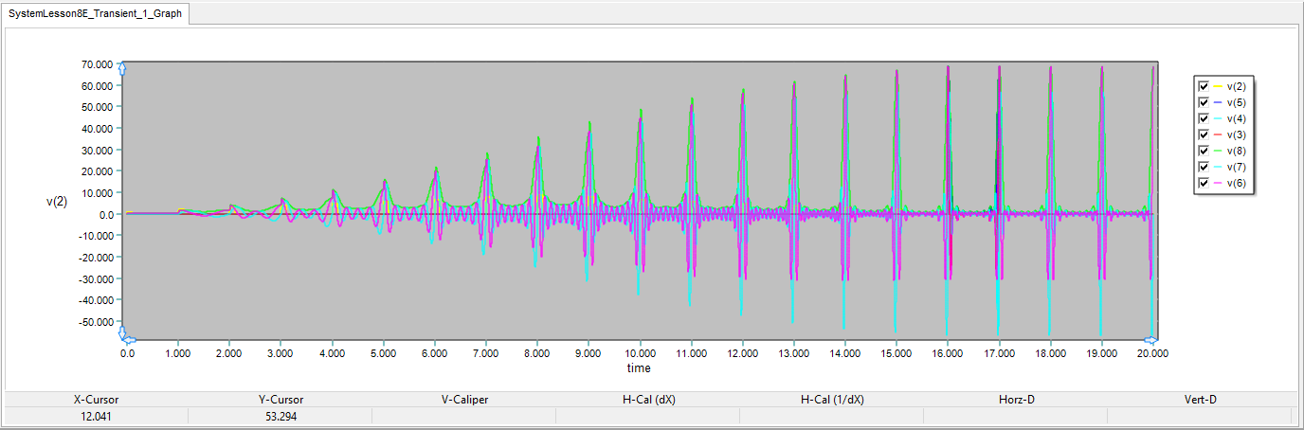Hide the v(5) trace in legend
The width and height of the screenshot is (1304, 430).
click(x=1204, y=102)
